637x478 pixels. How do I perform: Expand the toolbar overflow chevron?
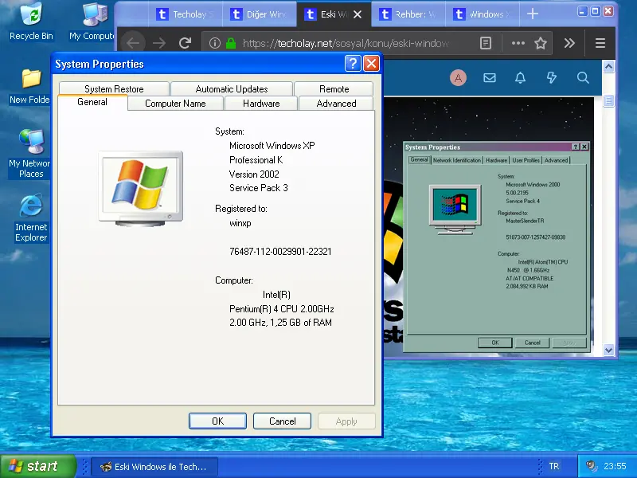pyautogui.click(x=569, y=43)
